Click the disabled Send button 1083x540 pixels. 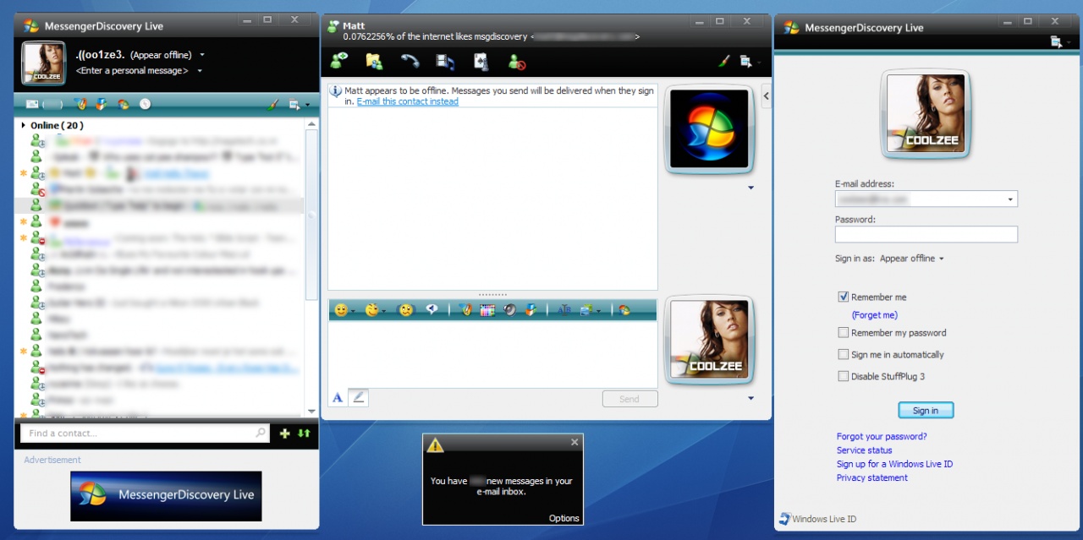point(629,399)
